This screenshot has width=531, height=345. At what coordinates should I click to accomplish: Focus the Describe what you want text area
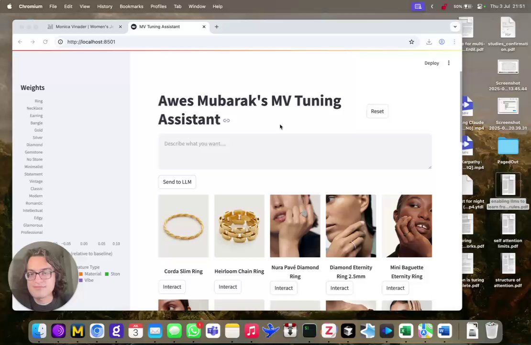[x=295, y=151]
